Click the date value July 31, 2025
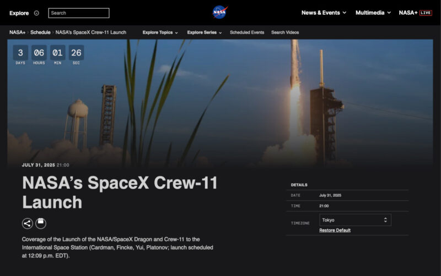The height and width of the screenshot is (276, 441). [x=330, y=195]
